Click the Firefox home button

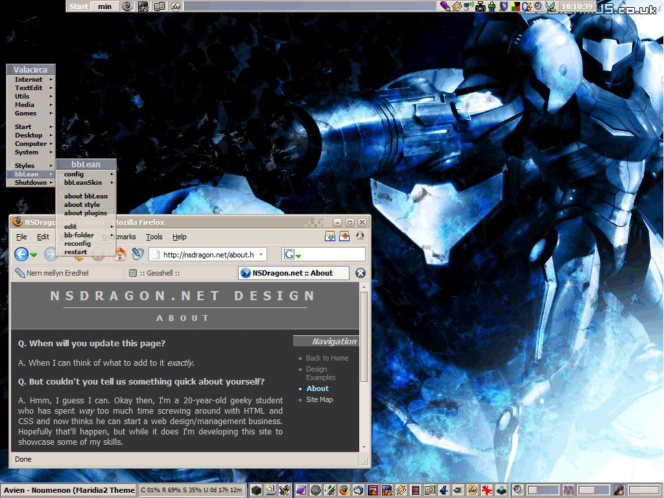coord(121,254)
